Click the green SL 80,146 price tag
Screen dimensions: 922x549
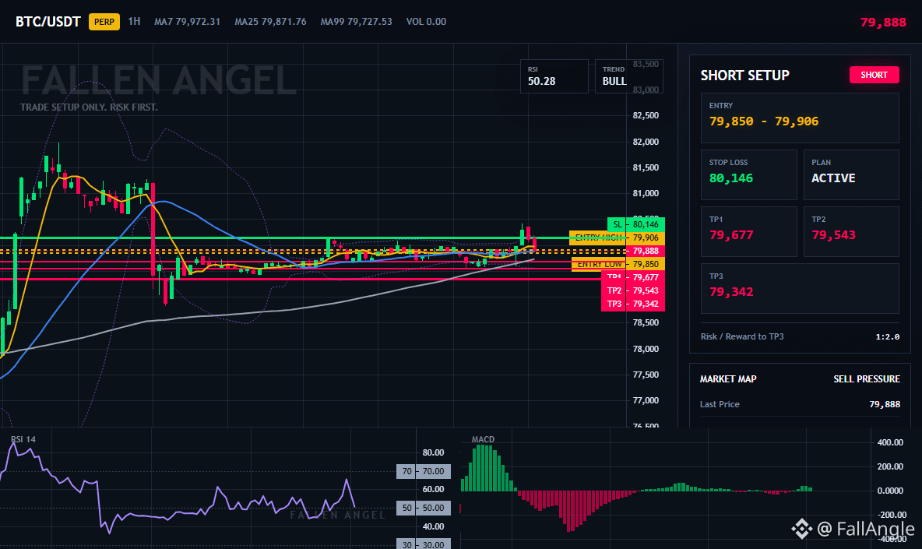coord(635,224)
